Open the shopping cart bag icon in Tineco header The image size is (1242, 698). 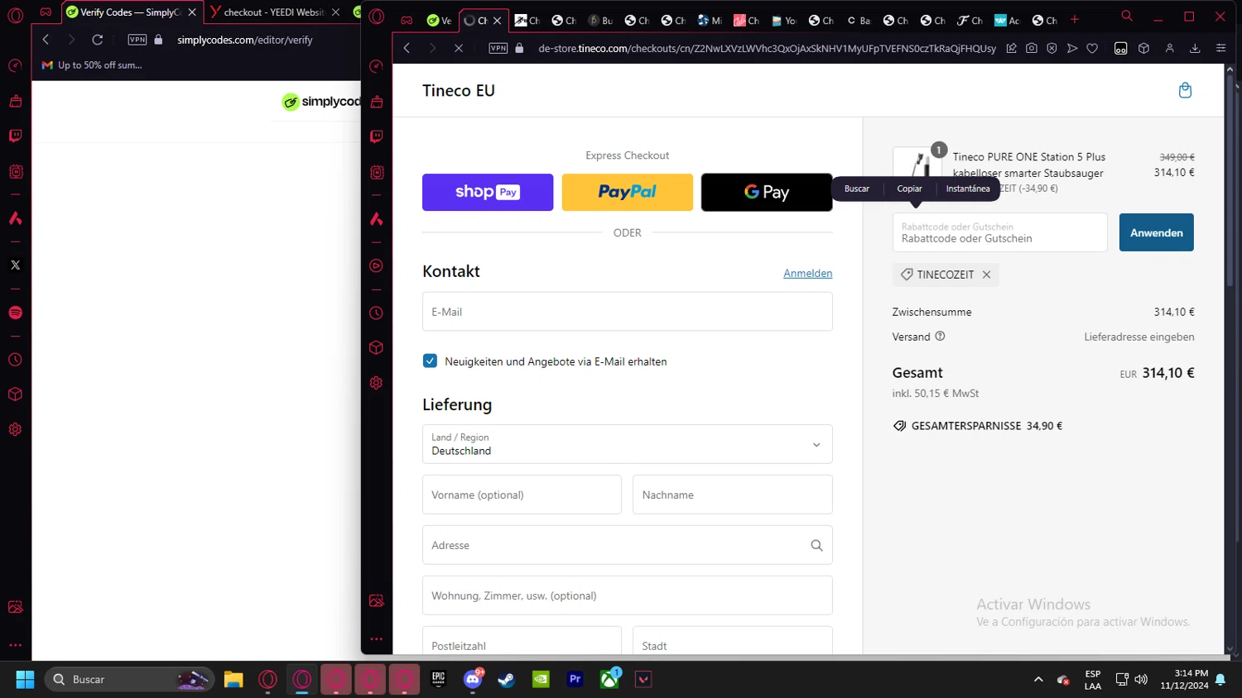point(1185,90)
